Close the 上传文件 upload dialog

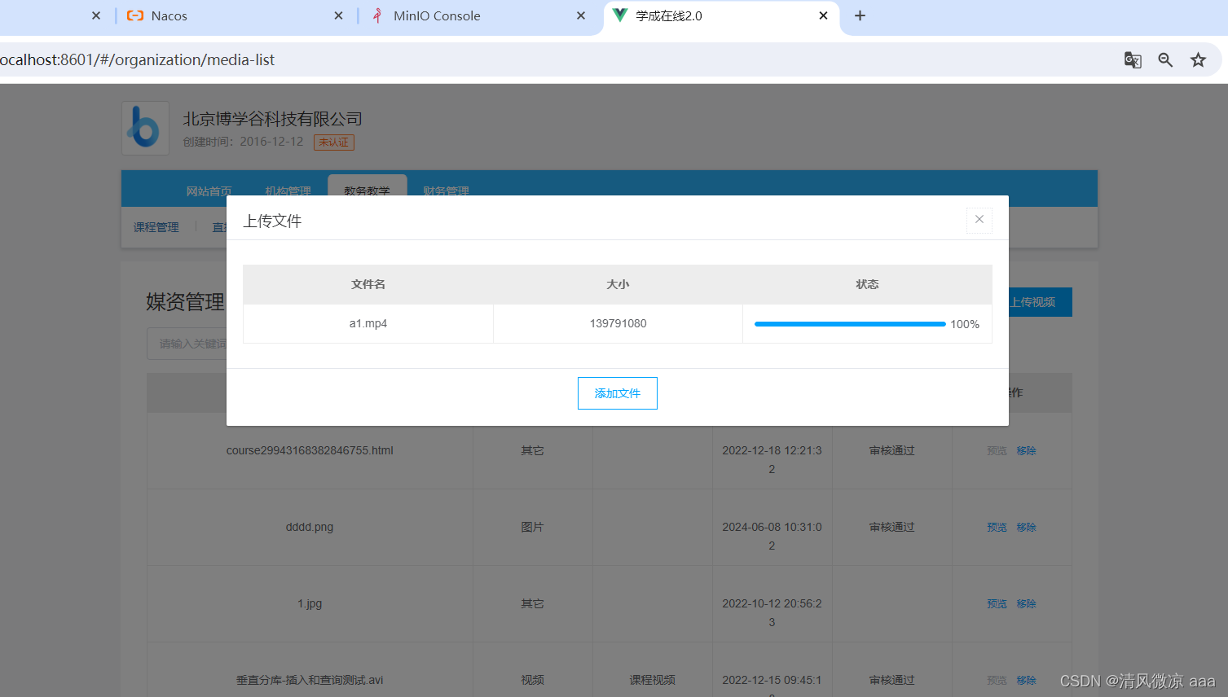(x=979, y=220)
